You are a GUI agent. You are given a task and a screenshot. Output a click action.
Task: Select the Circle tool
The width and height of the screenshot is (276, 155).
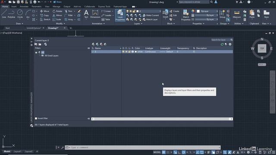(x=20, y=14)
